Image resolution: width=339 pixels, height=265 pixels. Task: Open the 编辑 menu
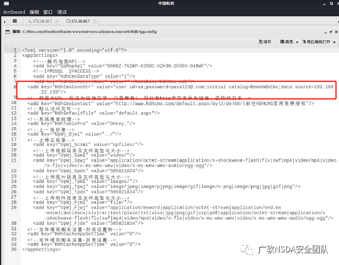tap(34, 12)
